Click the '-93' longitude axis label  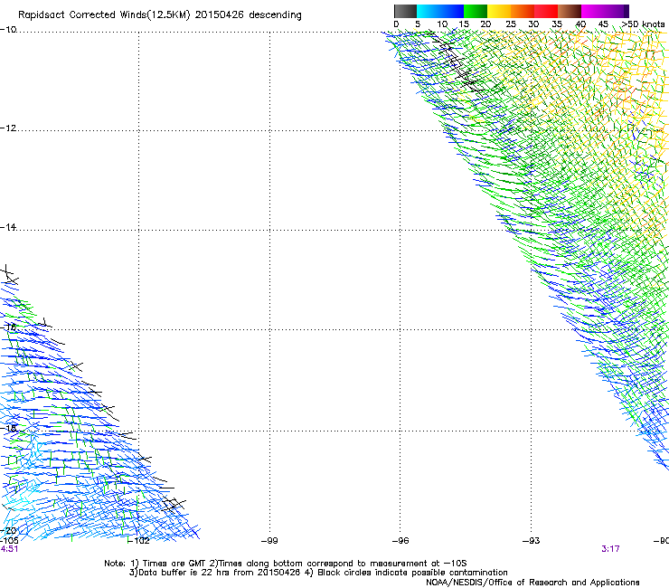coord(532,541)
